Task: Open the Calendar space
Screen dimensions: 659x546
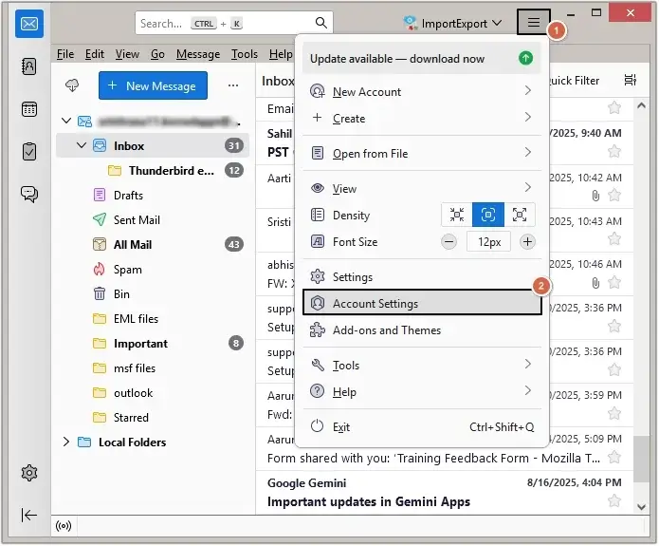Action: (29, 109)
